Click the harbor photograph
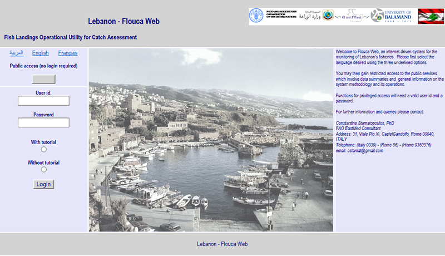The height and width of the screenshot is (256, 445). 211,140
